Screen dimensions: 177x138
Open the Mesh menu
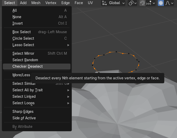tap(36, 3)
